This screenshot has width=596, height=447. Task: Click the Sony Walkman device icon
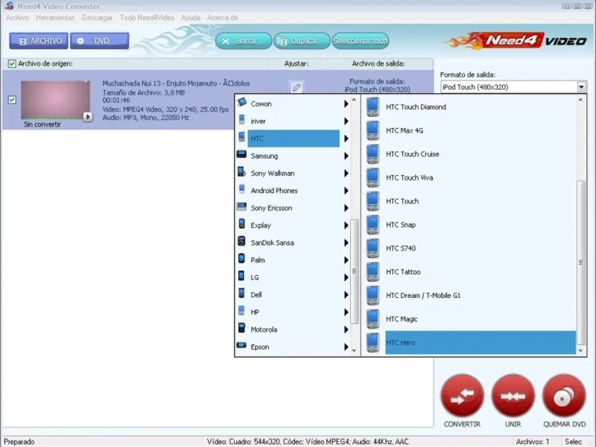click(x=241, y=172)
